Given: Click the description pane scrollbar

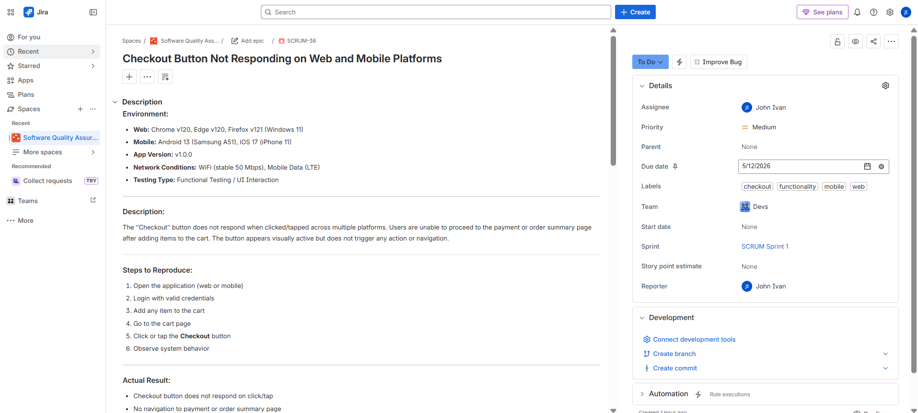Looking at the screenshot, I should click(613, 101).
